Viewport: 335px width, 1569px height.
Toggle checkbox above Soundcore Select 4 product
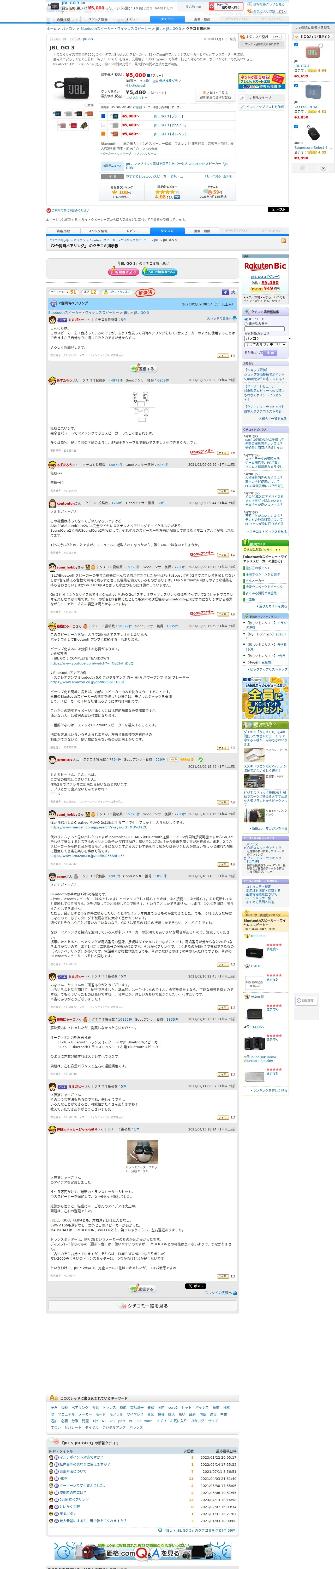tap(296, 127)
